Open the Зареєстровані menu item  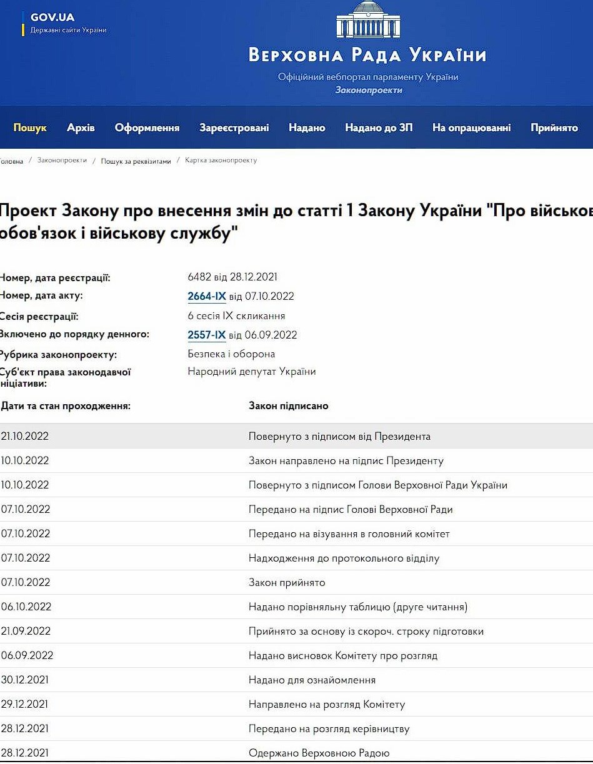(x=234, y=127)
